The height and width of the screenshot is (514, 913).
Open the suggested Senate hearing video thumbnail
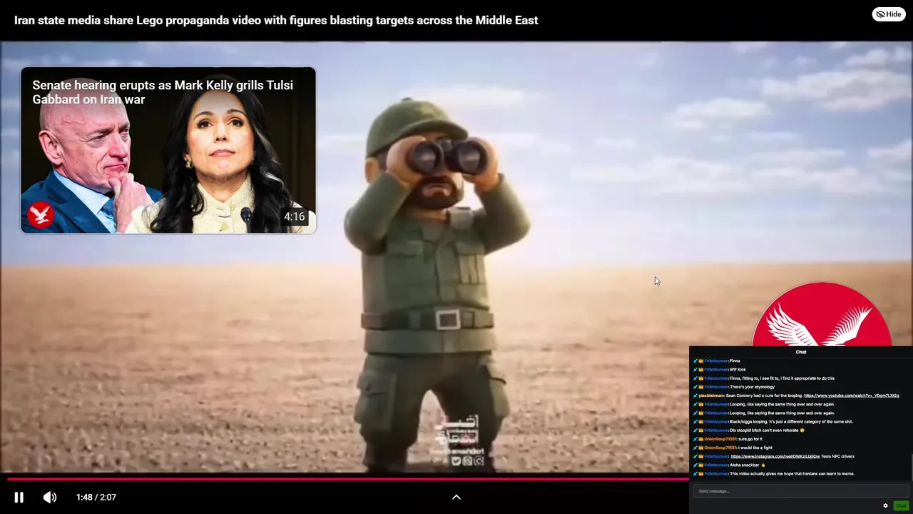click(x=168, y=150)
